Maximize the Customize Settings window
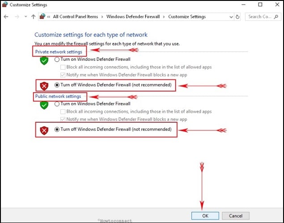The height and width of the screenshot is (223, 284). coord(260,4)
